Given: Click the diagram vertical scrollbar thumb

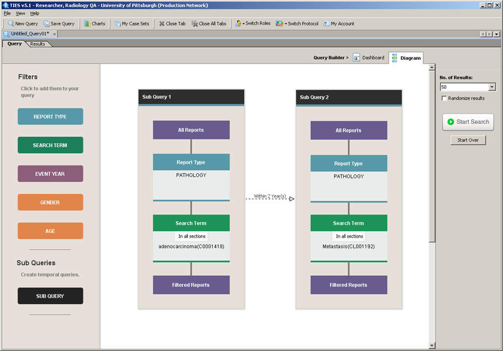Looking at the screenshot, I should (x=432, y=156).
